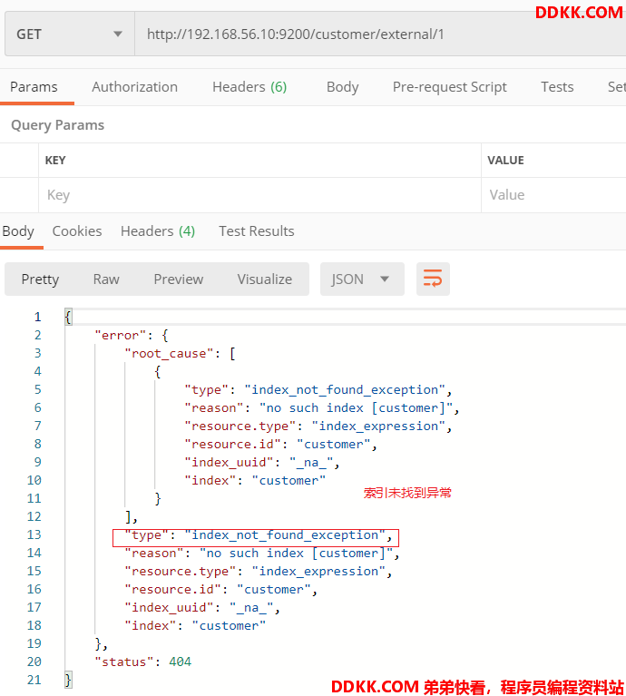Click the 404 status value
The height and width of the screenshot is (696, 626).
(181, 662)
